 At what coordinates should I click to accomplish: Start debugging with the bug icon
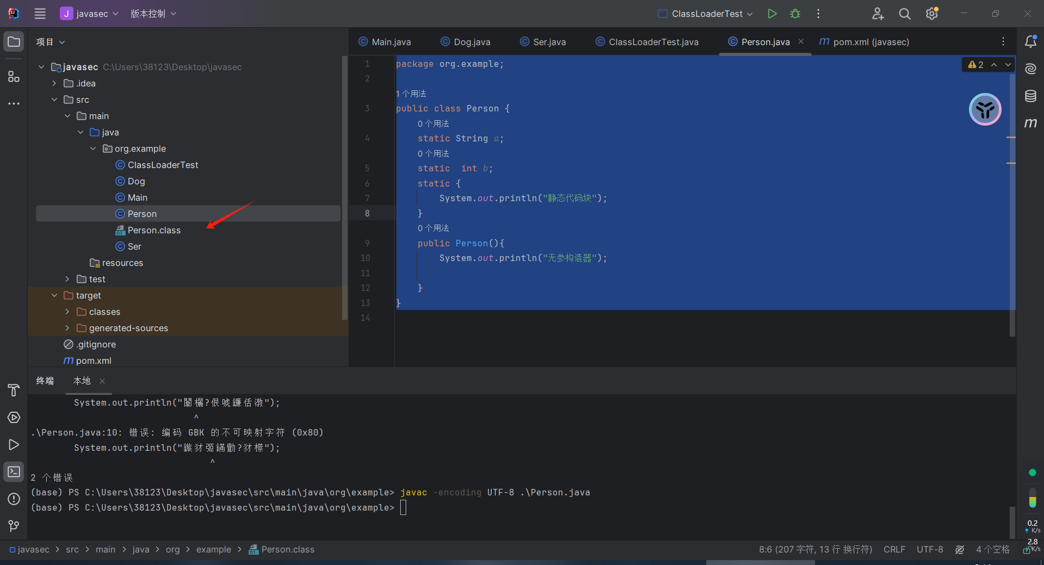pyautogui.click(x=795, y=14)
